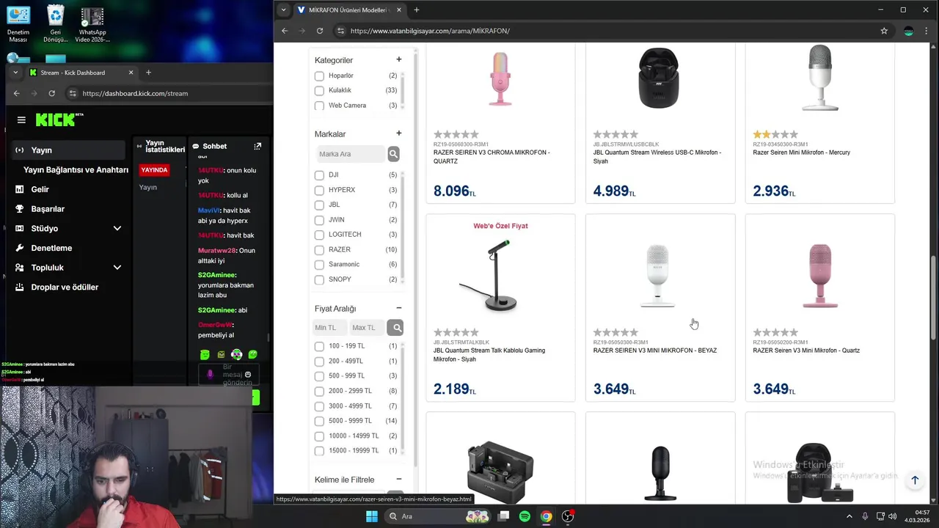Click the Başarılar trophy icon

click(20, 209)
